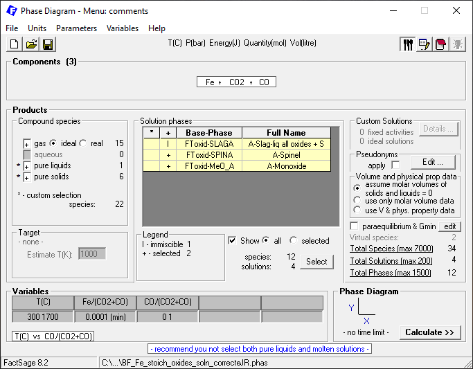Select the real gas radio button
Viewport: 473px width, 369px height.
[x=83, y=143]
